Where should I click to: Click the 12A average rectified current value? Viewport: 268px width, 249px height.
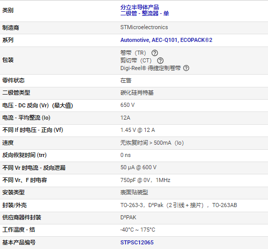pos(125,118)
